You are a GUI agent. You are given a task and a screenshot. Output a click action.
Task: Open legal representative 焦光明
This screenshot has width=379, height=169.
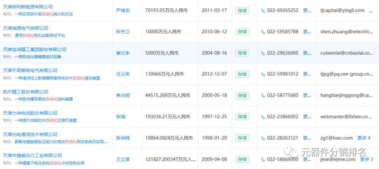click(123, 95)
